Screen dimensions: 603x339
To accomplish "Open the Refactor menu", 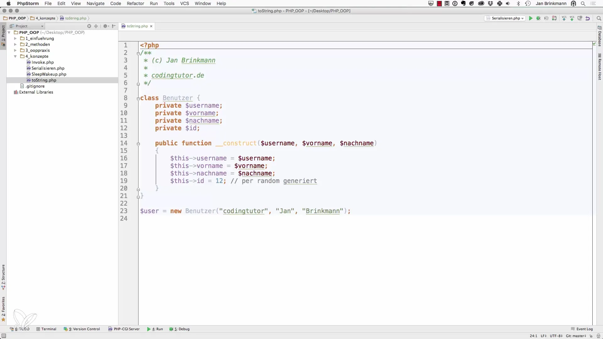I will pos(135,3).
